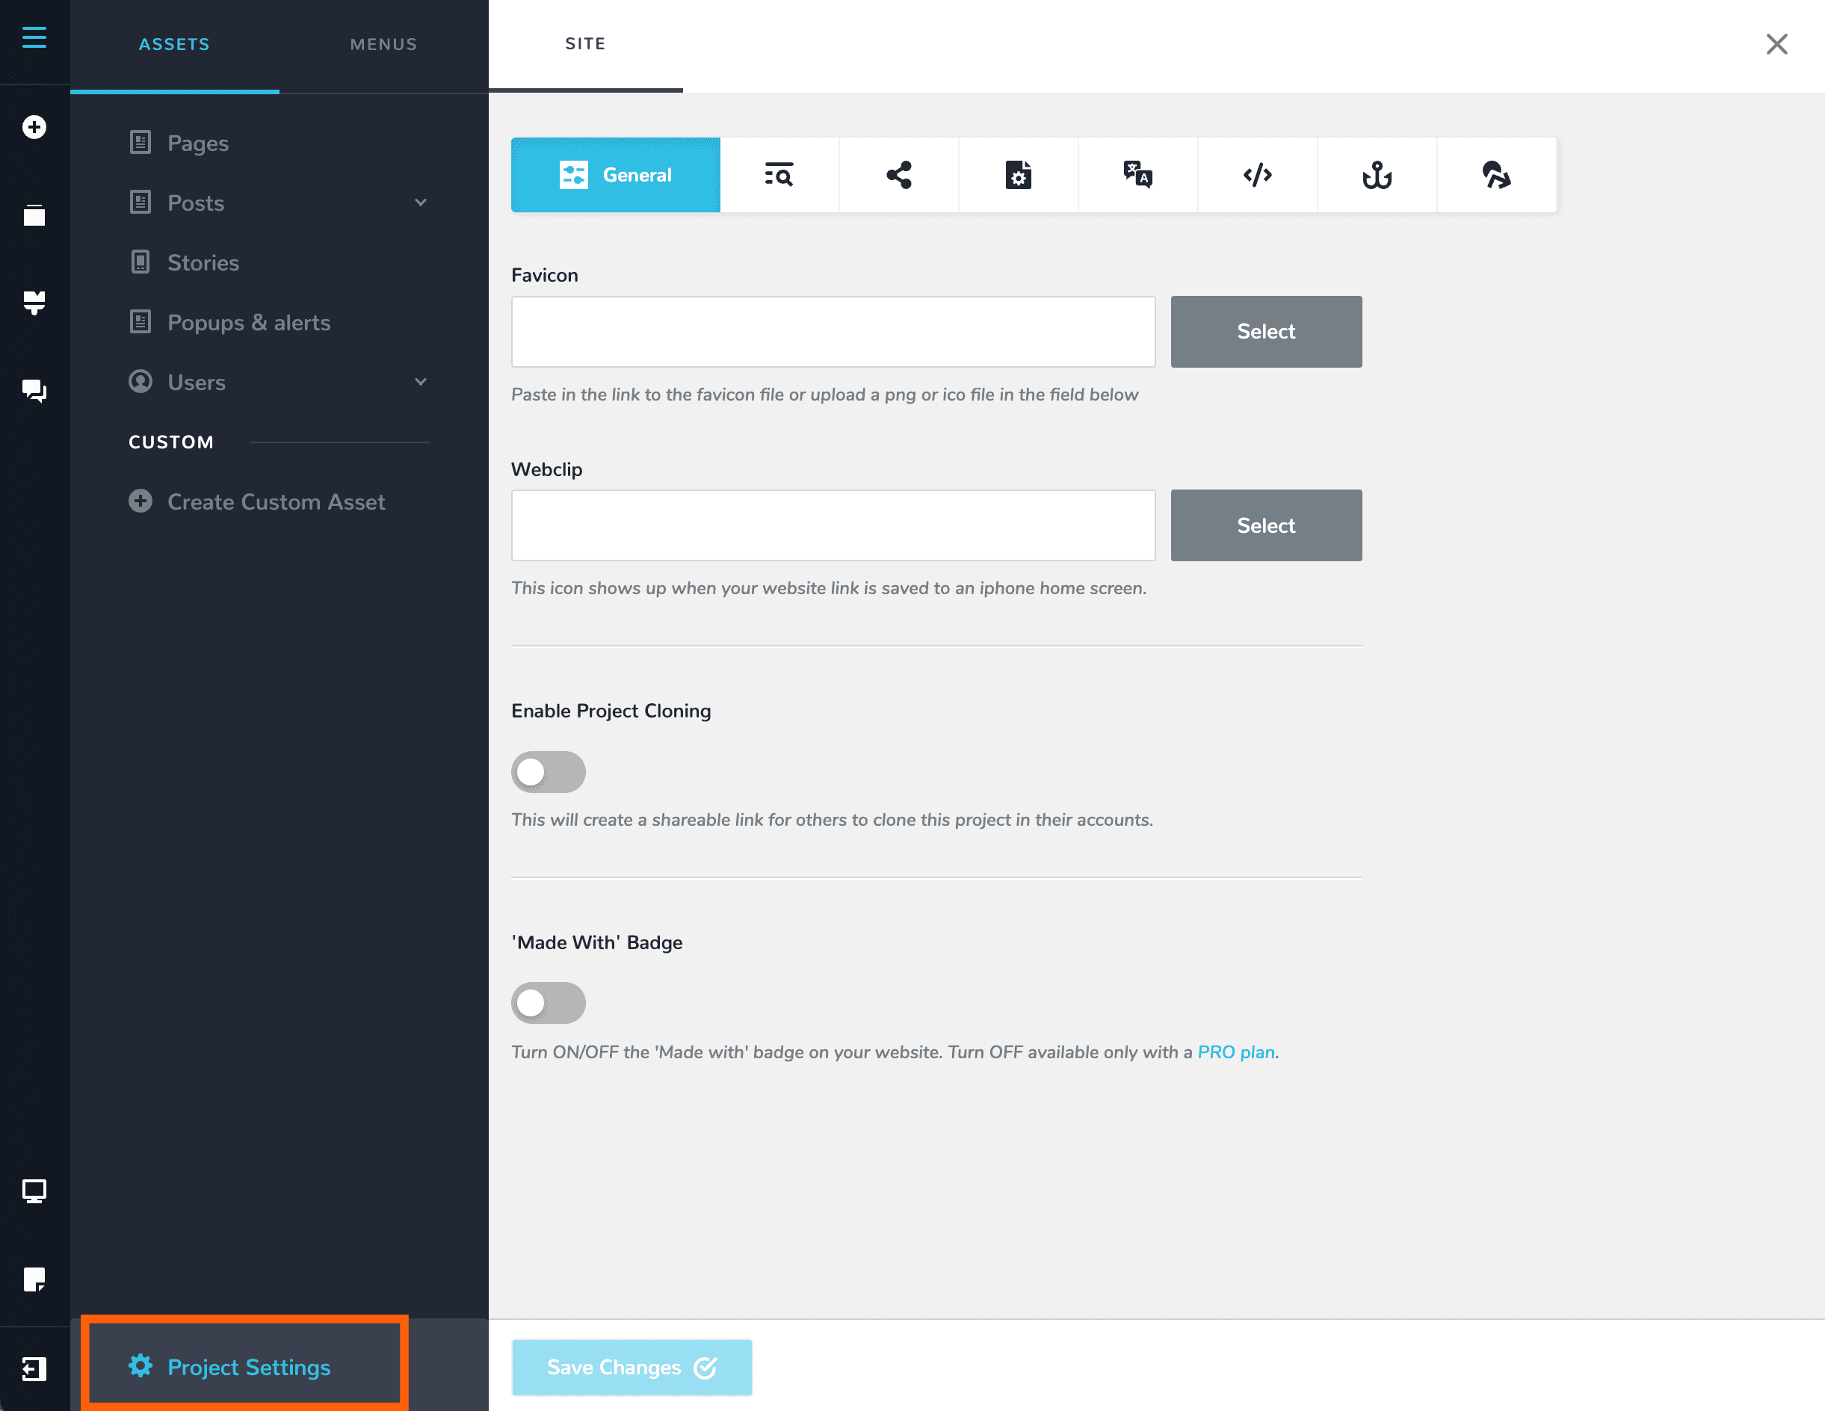Open the custom code settings icon

click(x=1257, y=175)
